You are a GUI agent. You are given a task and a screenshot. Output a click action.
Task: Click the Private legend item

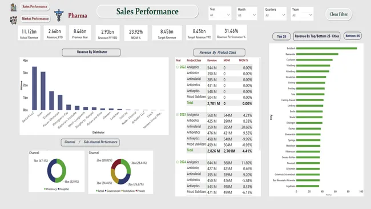(140, 191)
